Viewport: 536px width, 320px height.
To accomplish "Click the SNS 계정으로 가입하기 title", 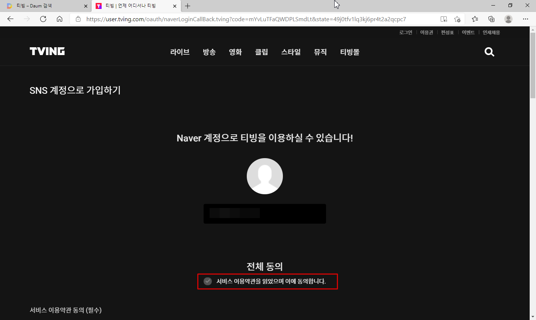I will click(x=75, y=90).
